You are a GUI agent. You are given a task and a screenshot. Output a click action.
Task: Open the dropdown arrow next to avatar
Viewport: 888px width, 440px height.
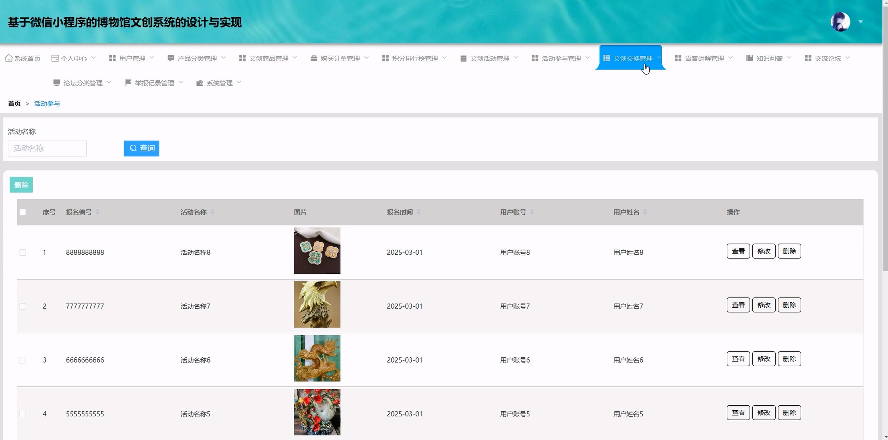click(x=860, y=22)
